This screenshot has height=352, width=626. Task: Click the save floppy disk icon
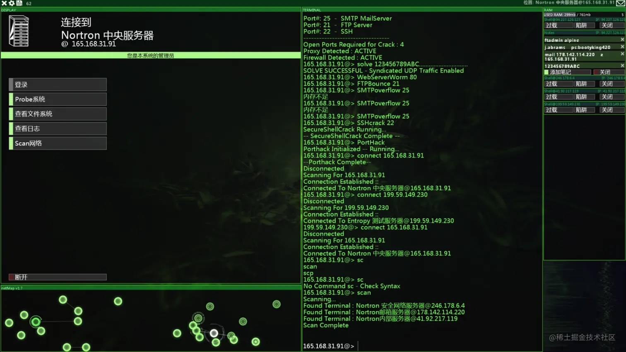point(19,3)
